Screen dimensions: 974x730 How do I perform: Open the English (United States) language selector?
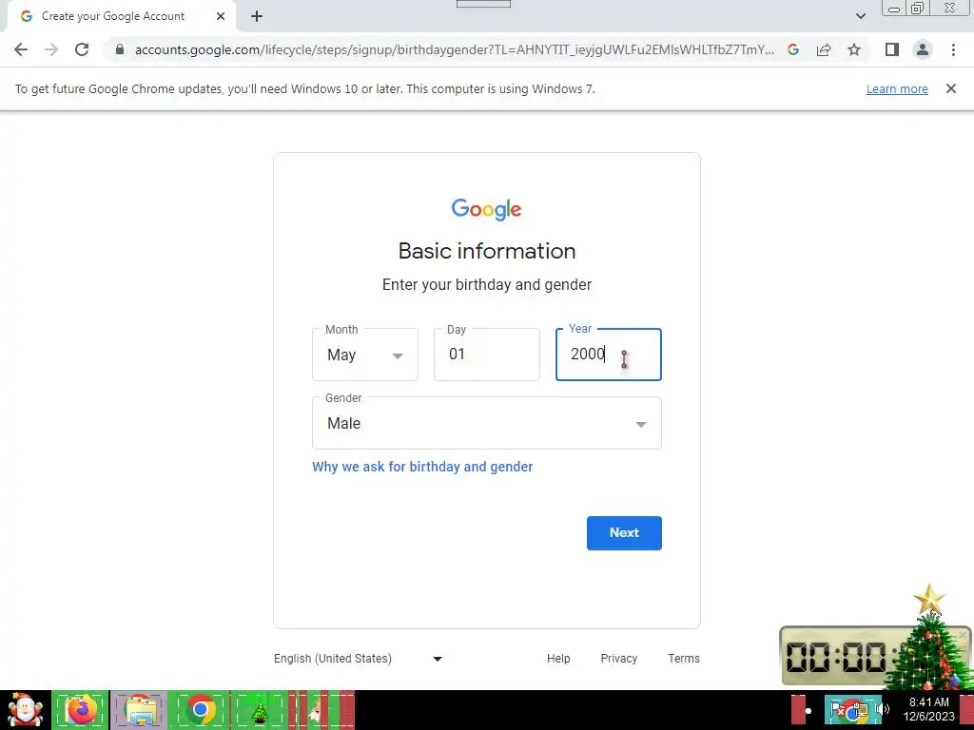[359, 659]
